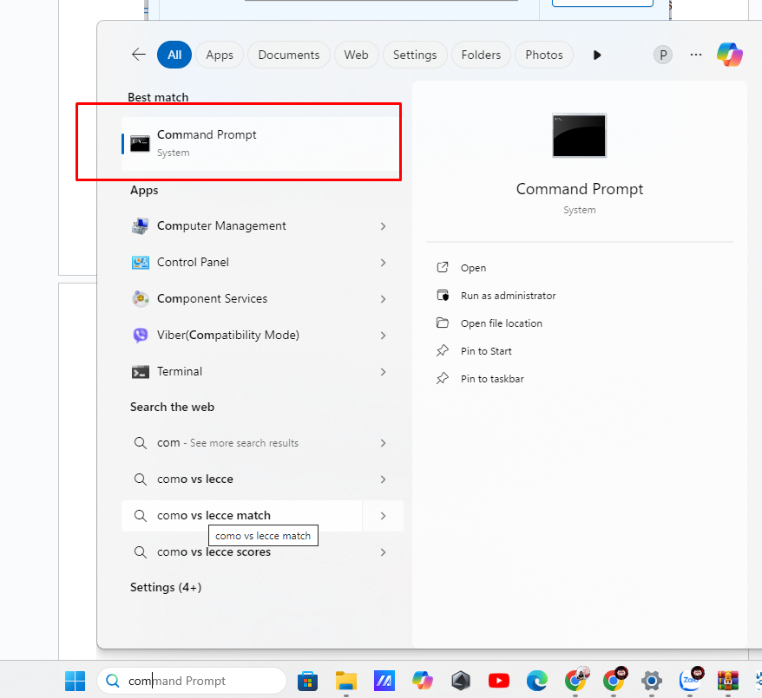762x698 pixels.
Task: Open the Copilot icon in search header
Action: [x=729, y=55]
